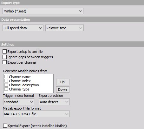Click the Export type section header
The height and width of the screenshot is (129, 144).
tap(72, 3)
